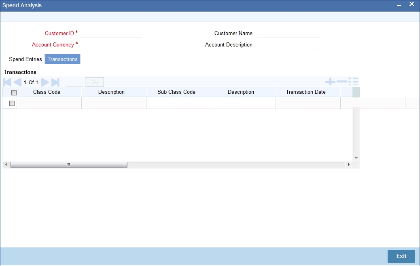Click the scroll left arrow
The image size is (420, 266).
tap(6, 165)
